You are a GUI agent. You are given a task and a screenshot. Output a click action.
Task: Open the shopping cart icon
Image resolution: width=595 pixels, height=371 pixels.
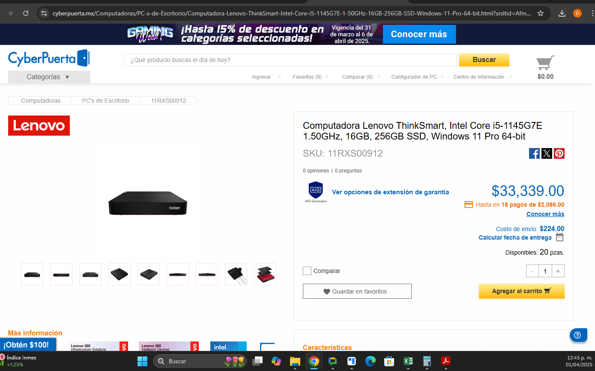click(545, 63)
